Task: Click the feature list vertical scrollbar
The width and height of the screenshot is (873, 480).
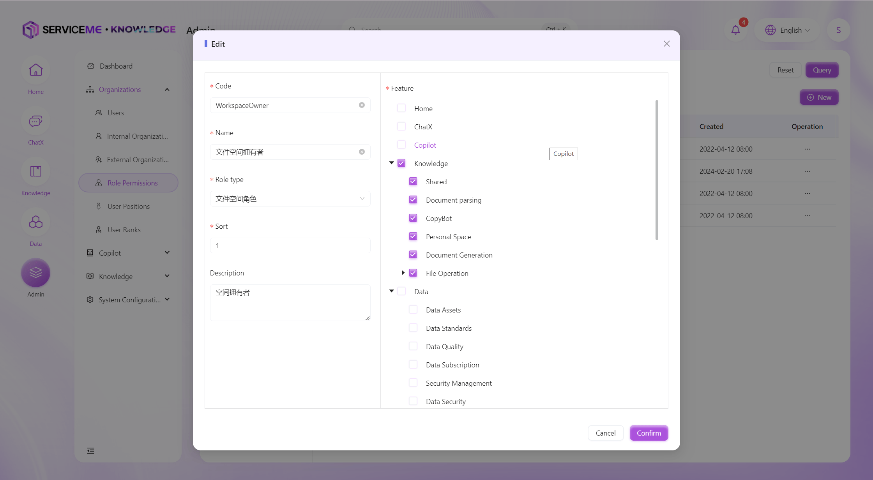Action: coord(657,170)
